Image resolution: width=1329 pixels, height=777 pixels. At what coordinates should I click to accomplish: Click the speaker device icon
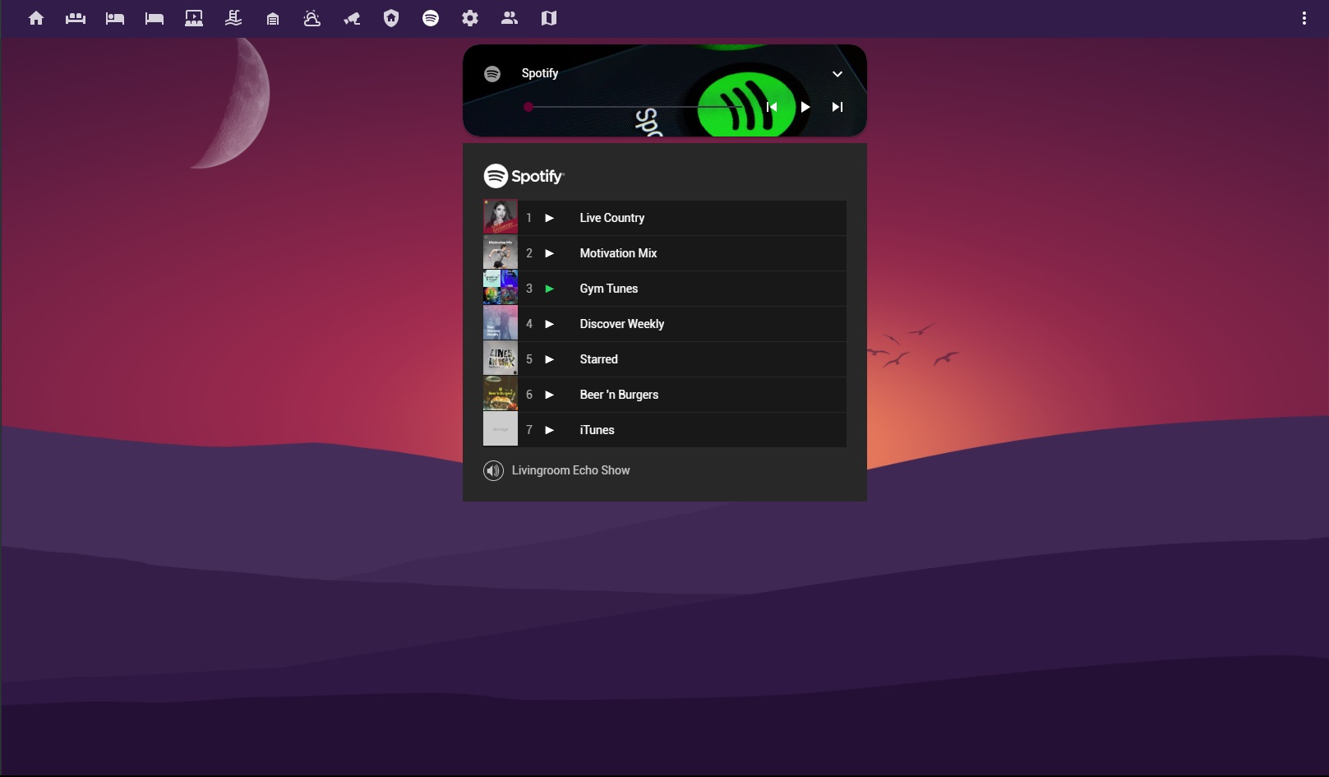click(x=493, y=471)
